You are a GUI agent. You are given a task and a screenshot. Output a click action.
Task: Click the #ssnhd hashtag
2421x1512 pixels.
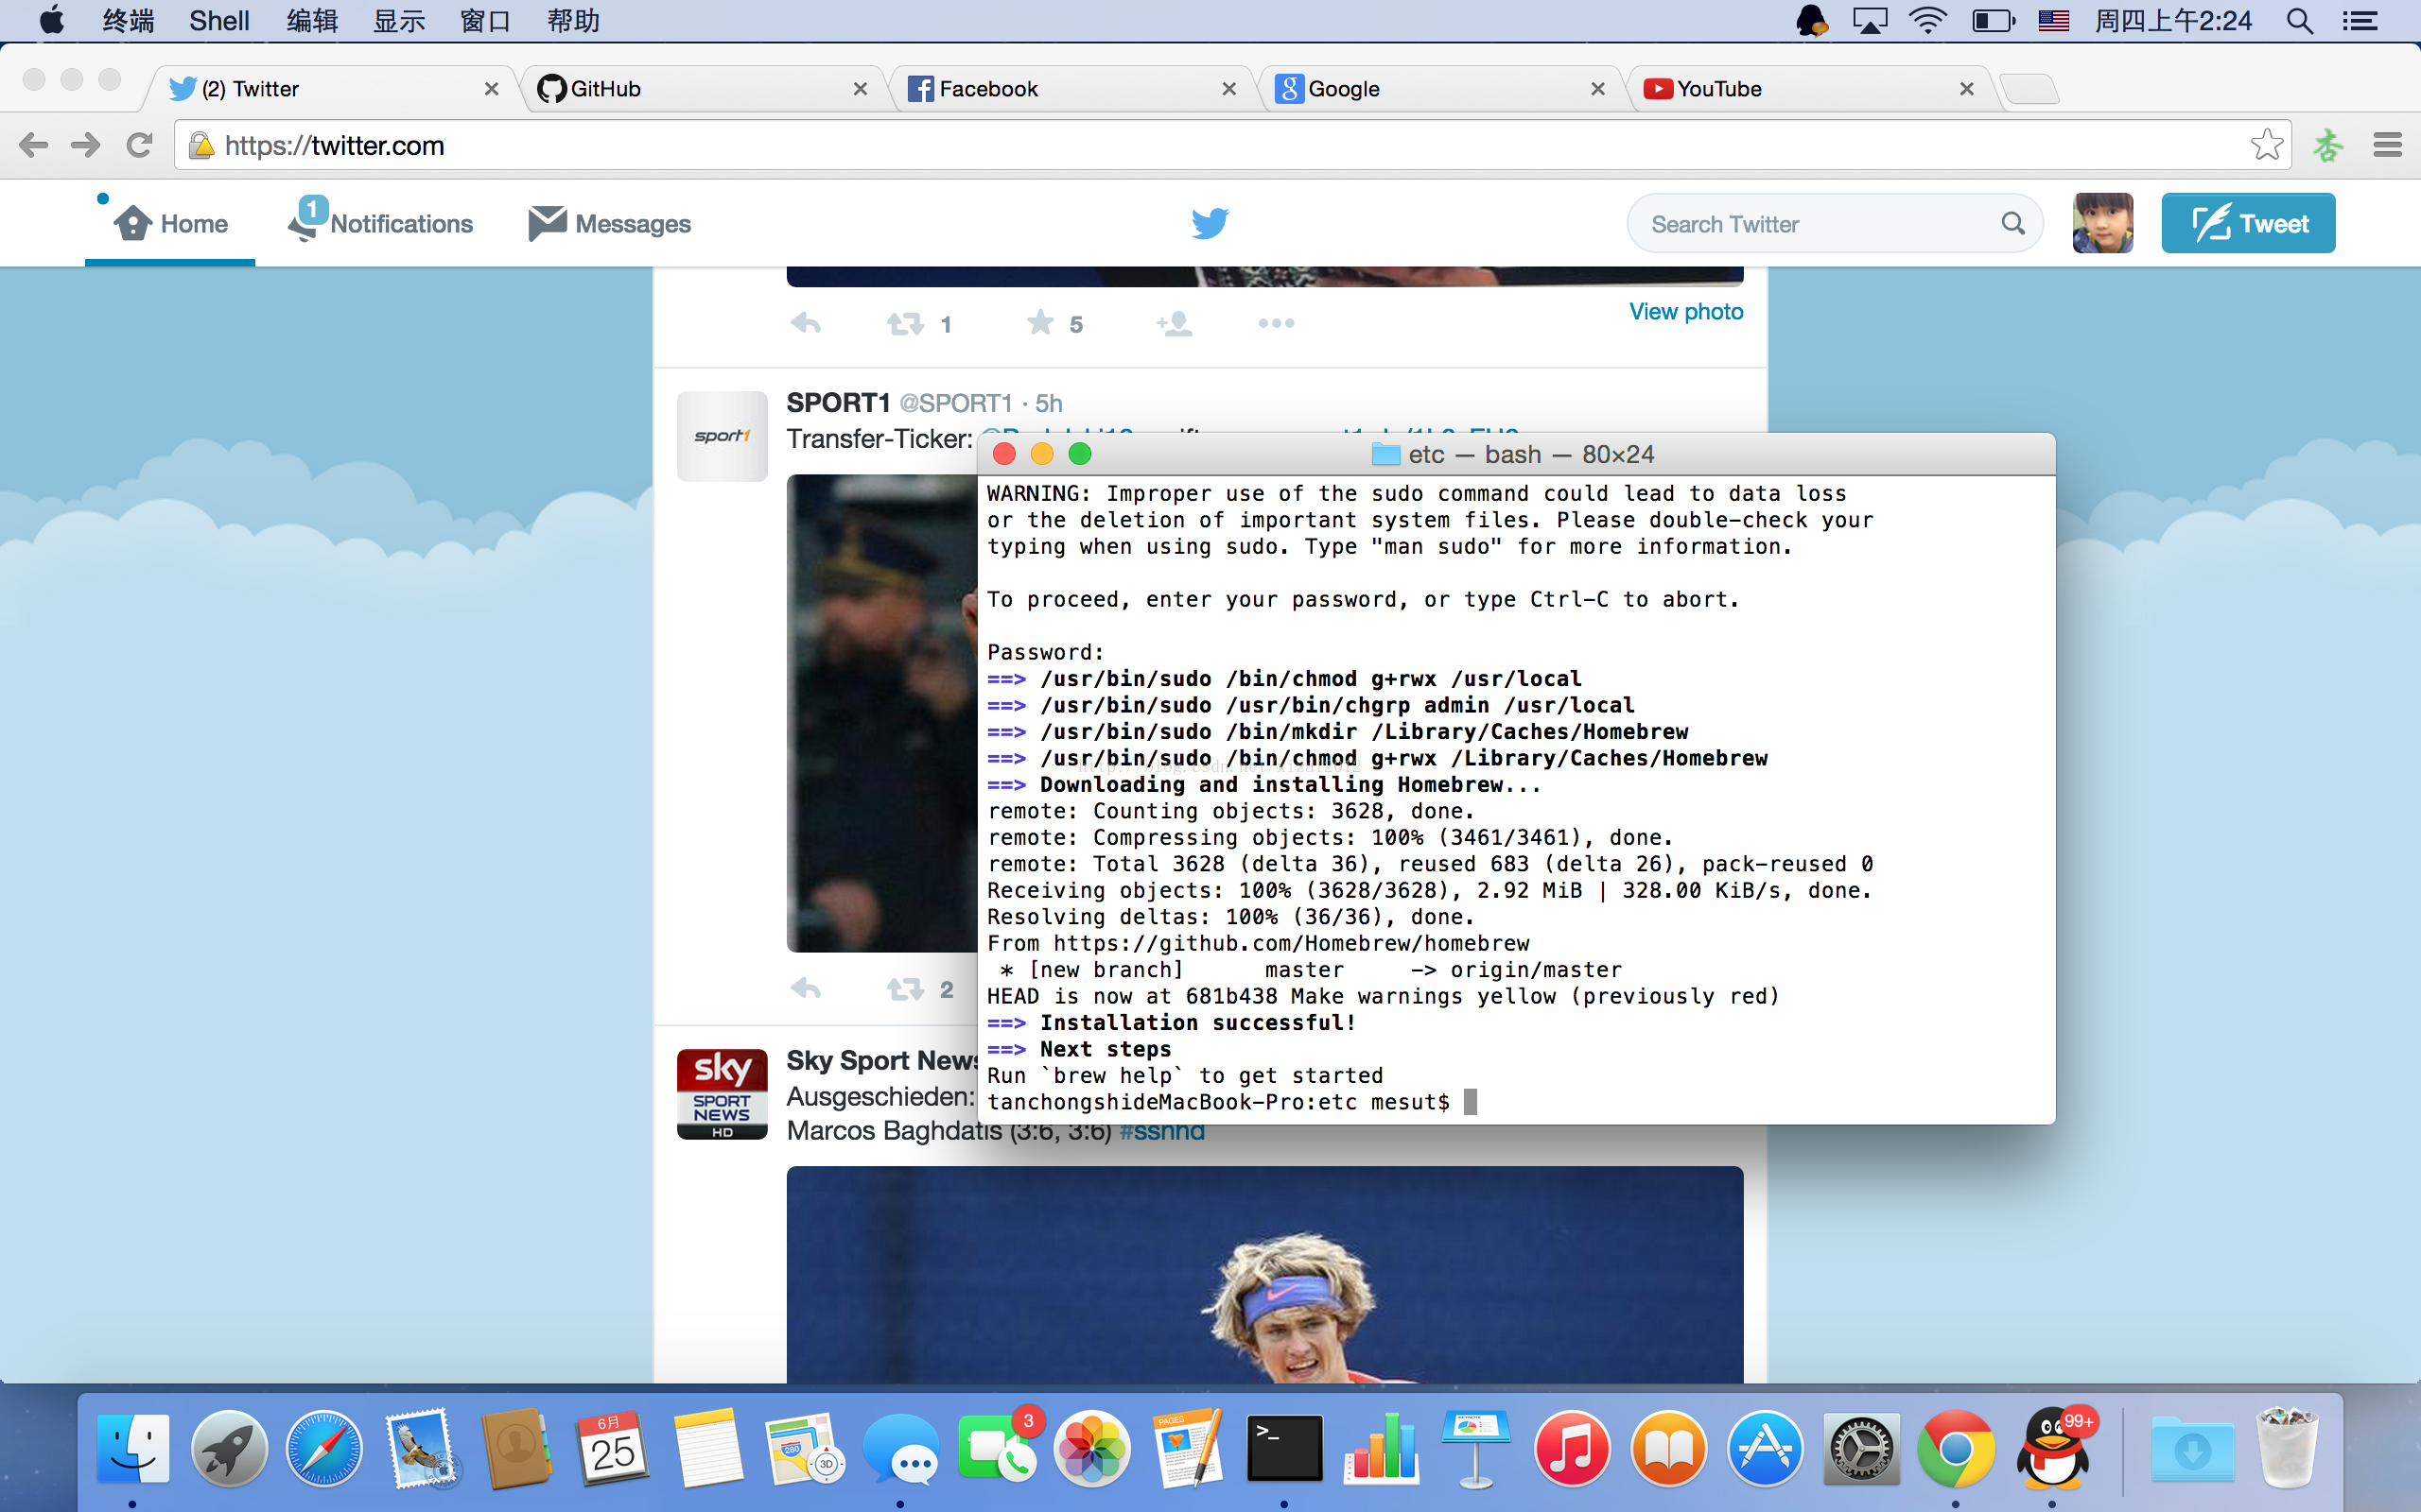tap(1161, 1132)
